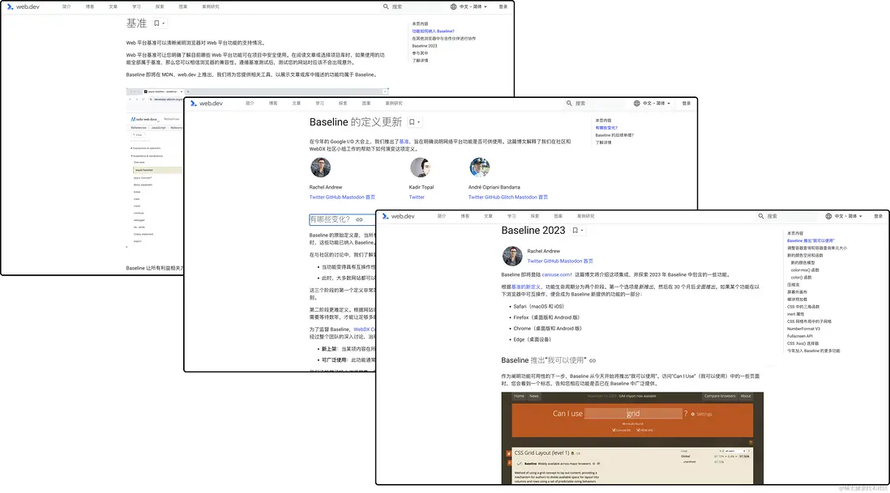Viewport: 890px width, 493px height.
Task: Focus the 搜索 search field in the Baseline 2023 window
Action: point(789,216)
